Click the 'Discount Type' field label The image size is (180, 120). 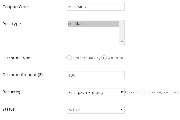point(16,58)
